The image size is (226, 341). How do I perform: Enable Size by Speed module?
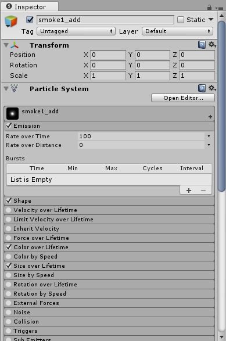click(x=9, y=275)
